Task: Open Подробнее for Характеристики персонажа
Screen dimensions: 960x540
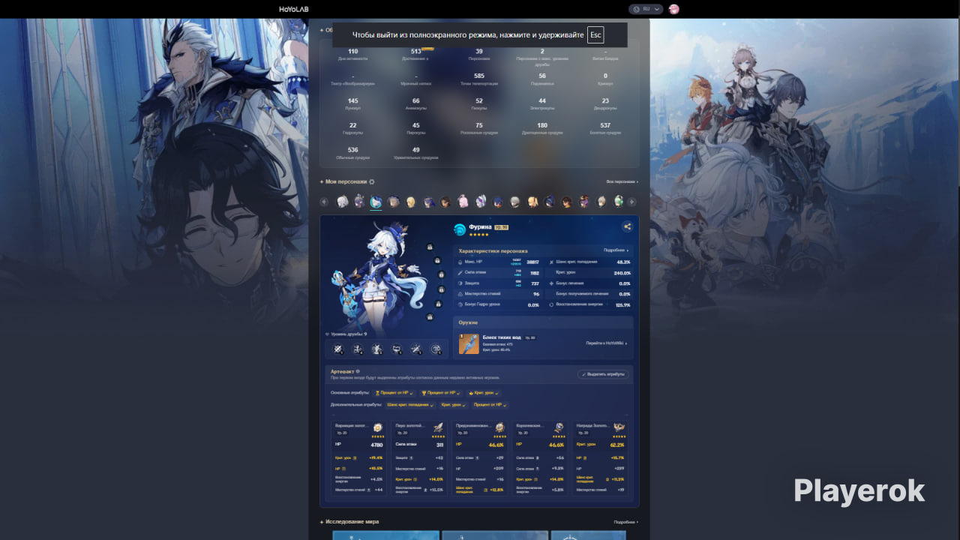Action: pyautogui.click(x=616, y=250)
